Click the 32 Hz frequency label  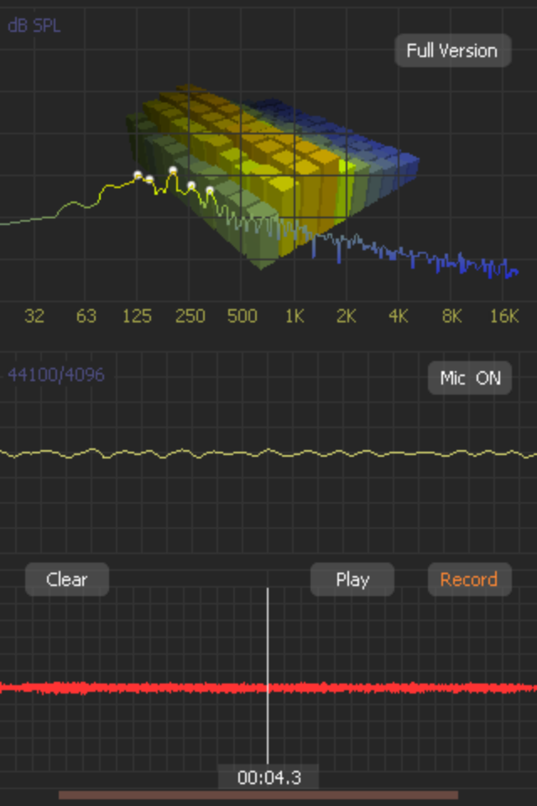(34, 316)
